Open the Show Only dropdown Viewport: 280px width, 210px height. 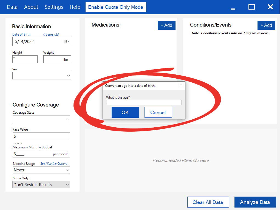pos(41,185)
